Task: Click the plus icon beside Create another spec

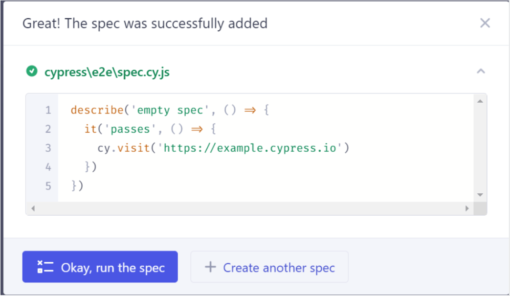Action: point(210,267)
